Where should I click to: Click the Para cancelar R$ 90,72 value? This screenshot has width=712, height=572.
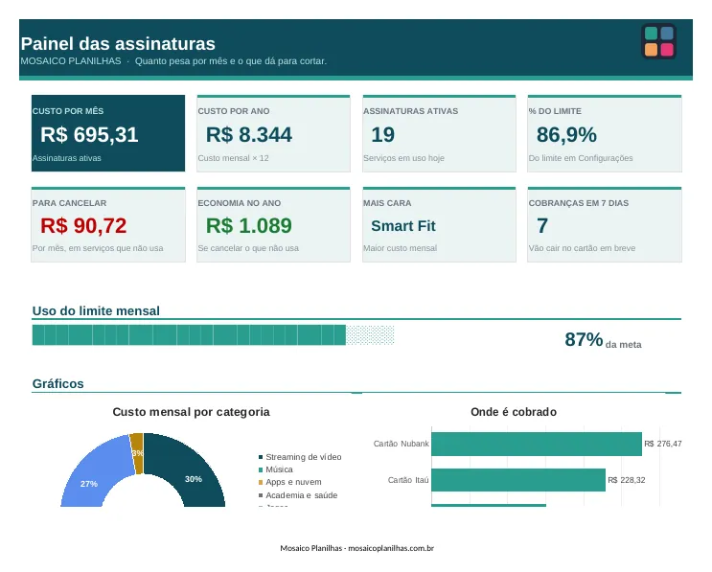[x=83, y=225]
